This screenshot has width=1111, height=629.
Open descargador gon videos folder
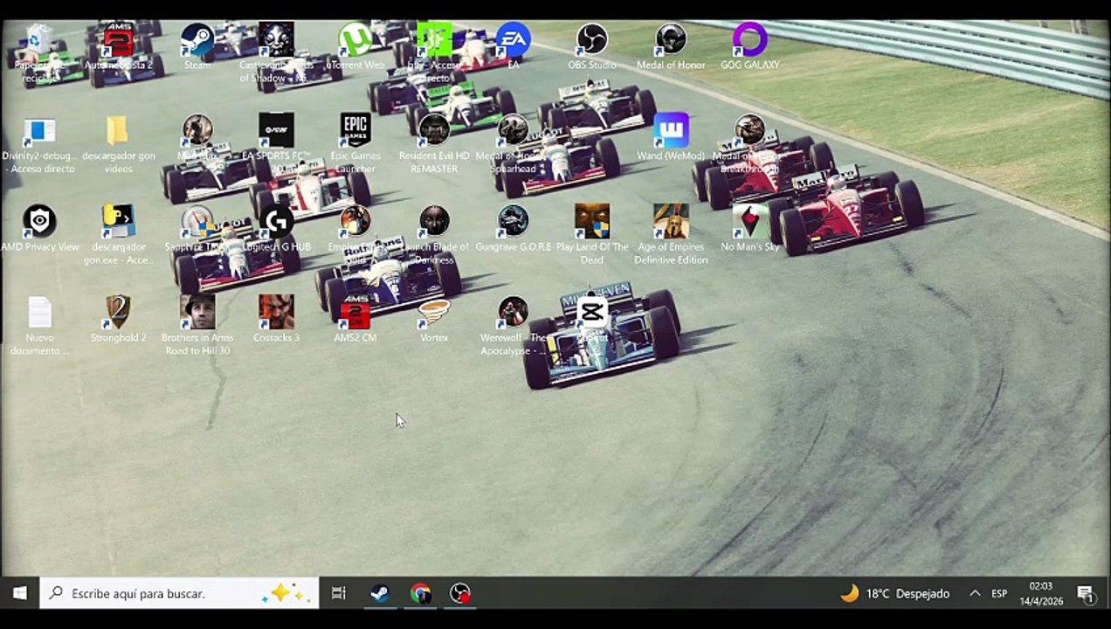tap(118, 144)
